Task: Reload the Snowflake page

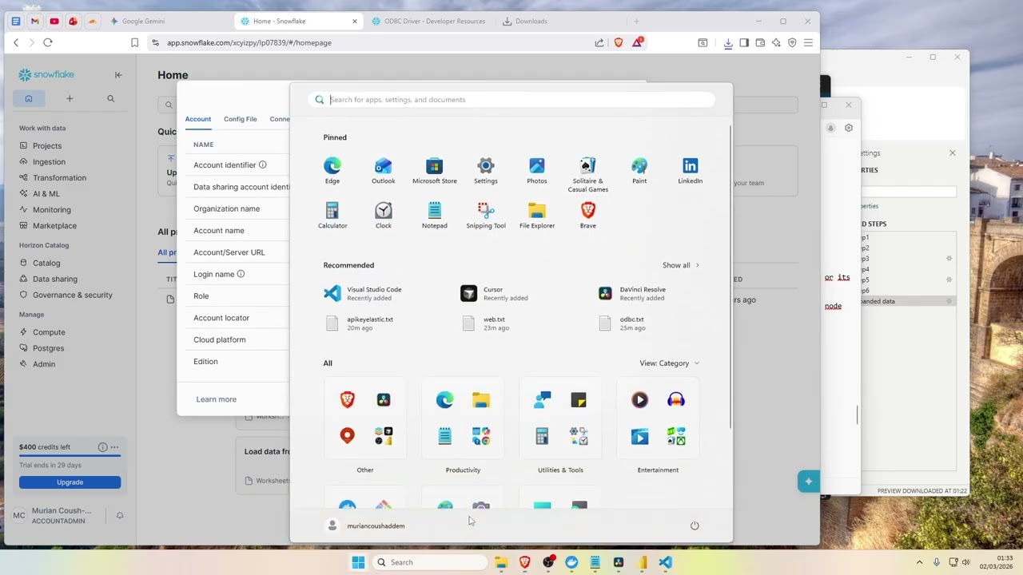Action: 48,42
